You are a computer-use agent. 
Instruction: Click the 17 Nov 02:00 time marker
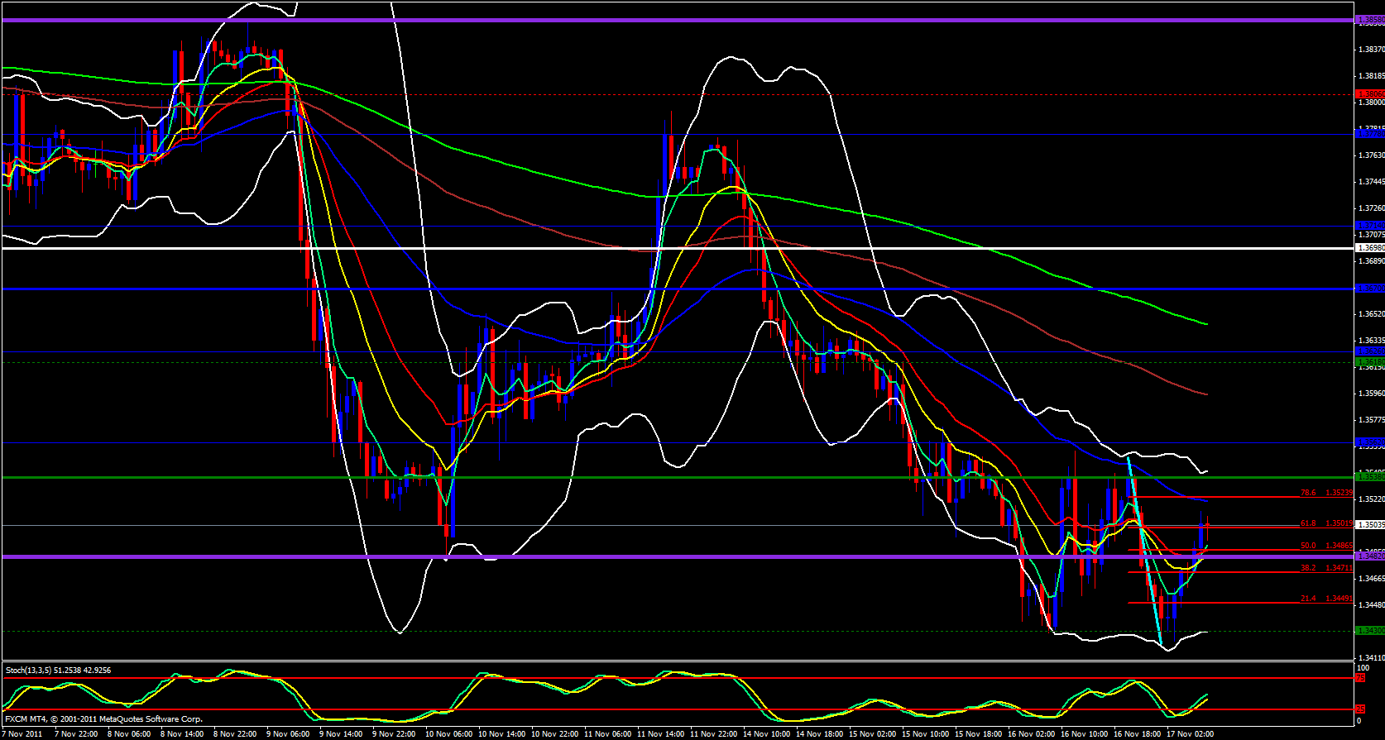[x=1189, y=733]
